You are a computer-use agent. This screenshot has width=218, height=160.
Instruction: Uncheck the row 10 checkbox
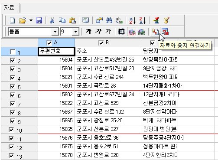pos(11,130)
